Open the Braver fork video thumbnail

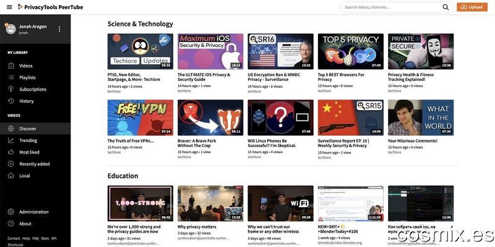(210, 117)
